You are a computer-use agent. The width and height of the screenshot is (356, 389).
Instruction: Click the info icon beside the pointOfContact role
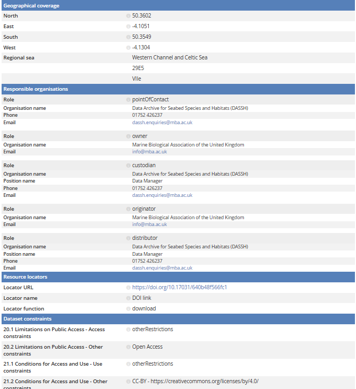[x=129, y=100]
